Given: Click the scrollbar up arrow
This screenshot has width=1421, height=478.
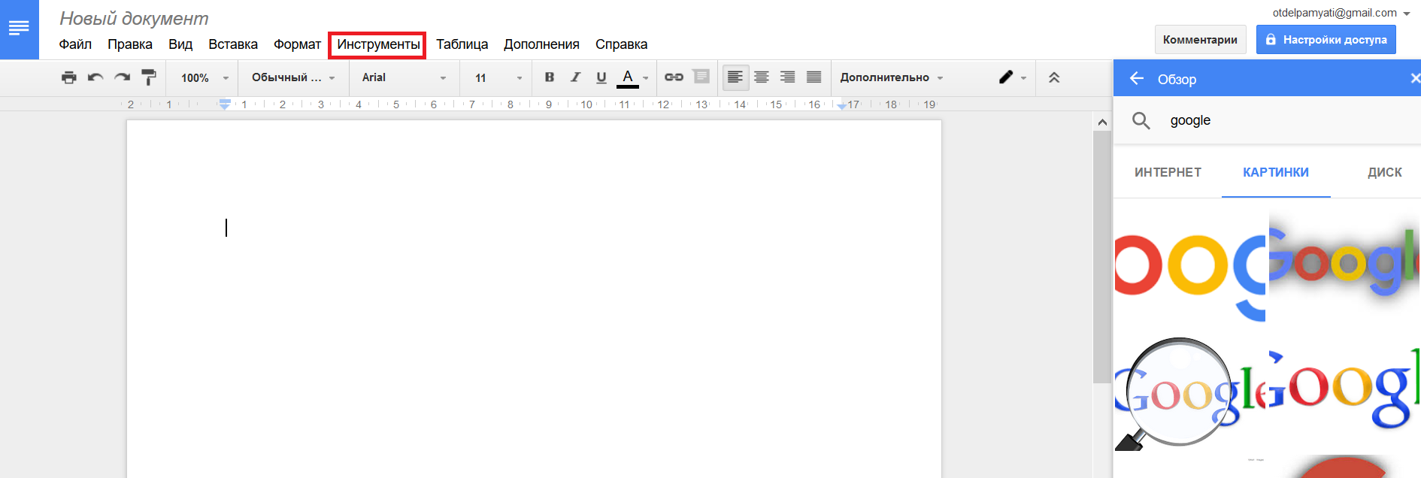Looking at the screenshot, I should (x=1102, y=122).
